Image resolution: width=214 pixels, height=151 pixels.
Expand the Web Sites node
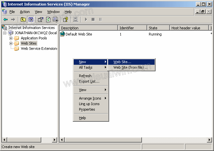[x=11, y=43]
